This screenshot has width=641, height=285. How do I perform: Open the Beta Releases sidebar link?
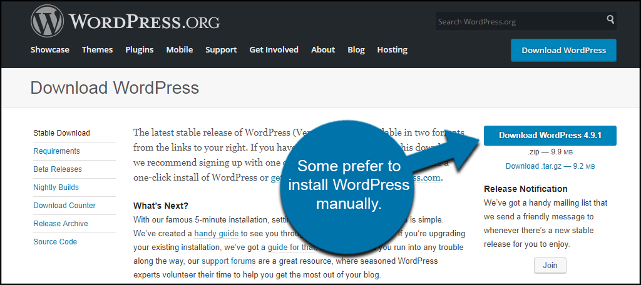tap(58, 169)
